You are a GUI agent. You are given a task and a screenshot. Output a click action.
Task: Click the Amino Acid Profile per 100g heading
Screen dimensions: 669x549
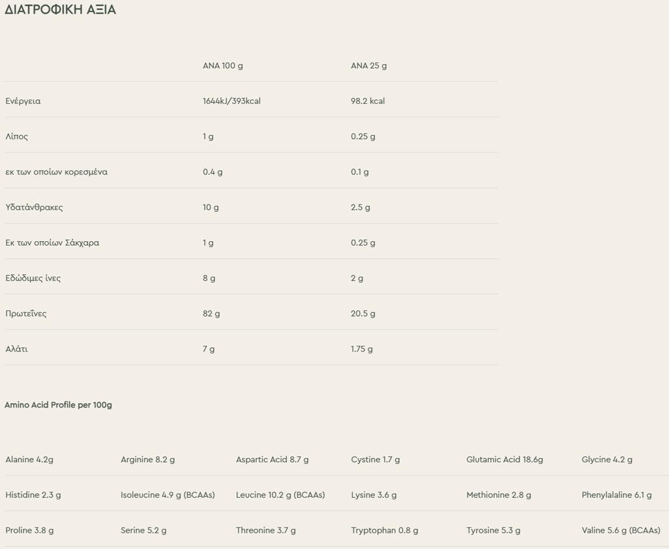(58, 405)
